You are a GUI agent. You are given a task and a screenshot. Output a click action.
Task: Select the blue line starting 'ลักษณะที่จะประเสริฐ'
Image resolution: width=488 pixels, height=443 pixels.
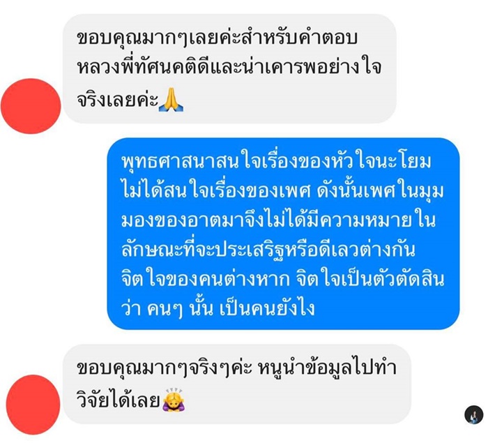(x=268, y=250)
